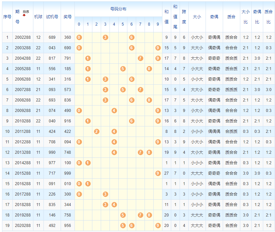
Task: Click the 号码分布 header
Action: click(118, 9)
